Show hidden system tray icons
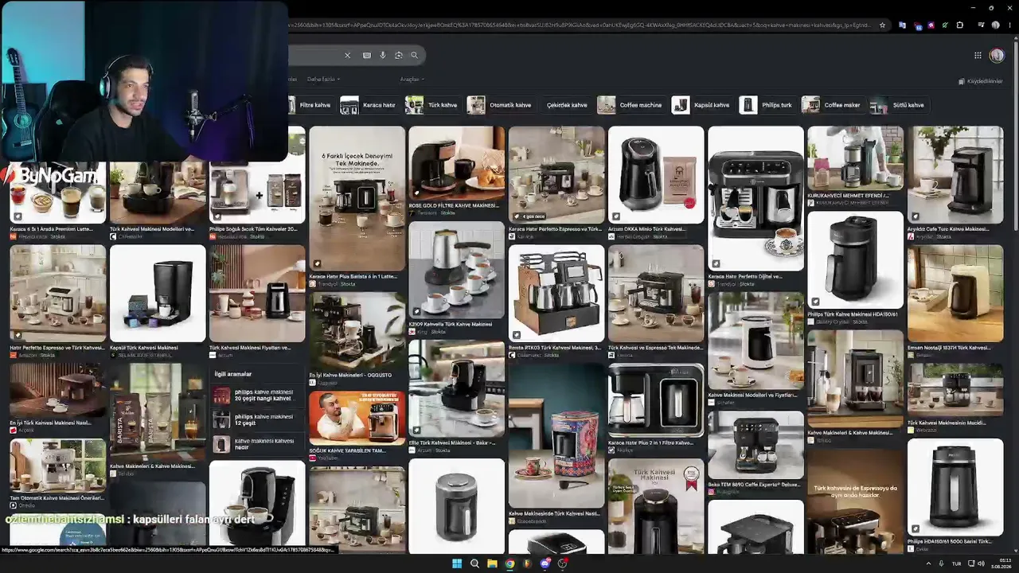This screenshot has height=573, width=1019. click(928, 563)
